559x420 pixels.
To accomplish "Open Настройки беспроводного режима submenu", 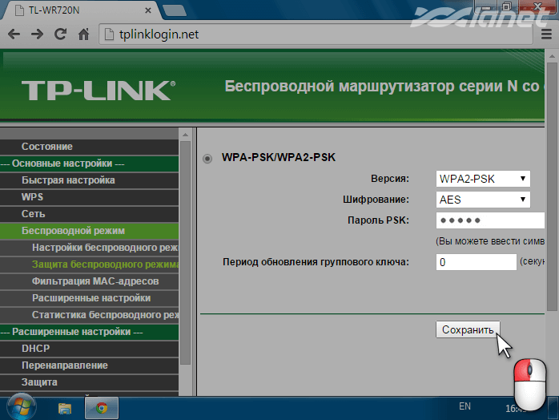I will tap(89, 248).
